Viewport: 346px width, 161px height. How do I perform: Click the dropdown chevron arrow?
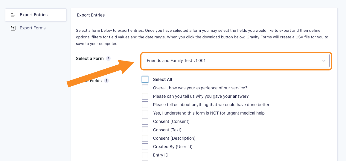point(324,61)
